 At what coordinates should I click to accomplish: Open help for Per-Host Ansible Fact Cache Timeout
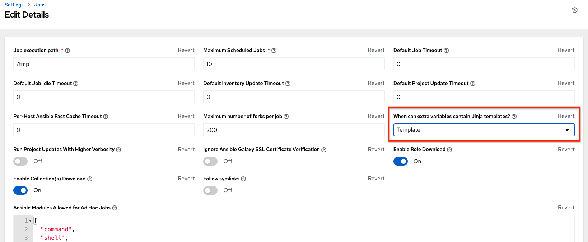point(106,117)
